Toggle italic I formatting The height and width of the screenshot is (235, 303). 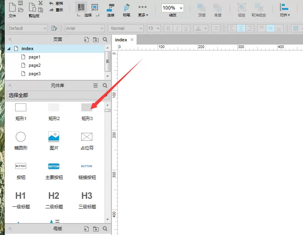(177, 28)
